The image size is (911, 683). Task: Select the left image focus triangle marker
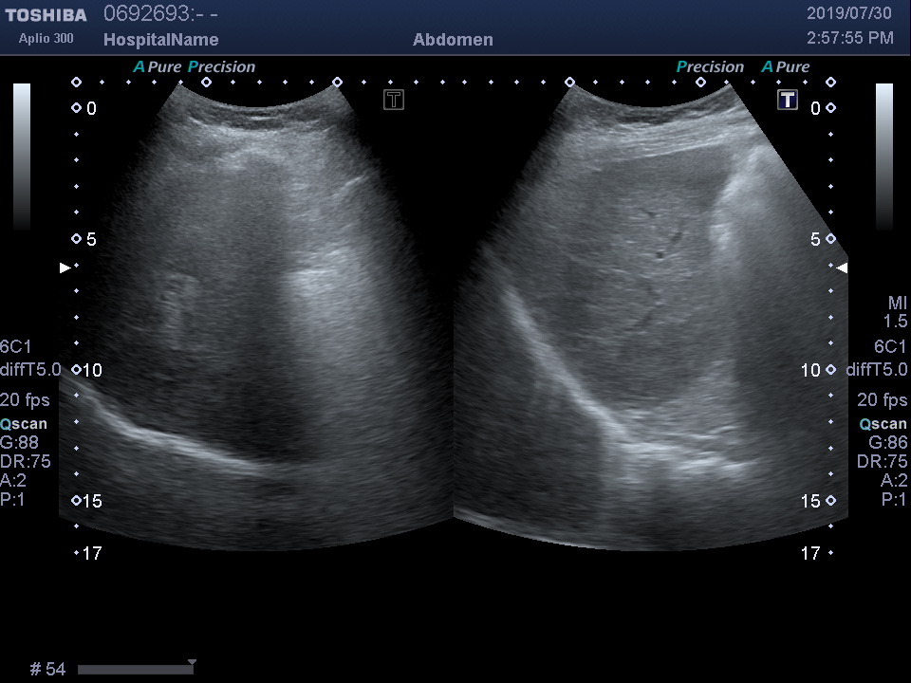(x=65, y=268)
